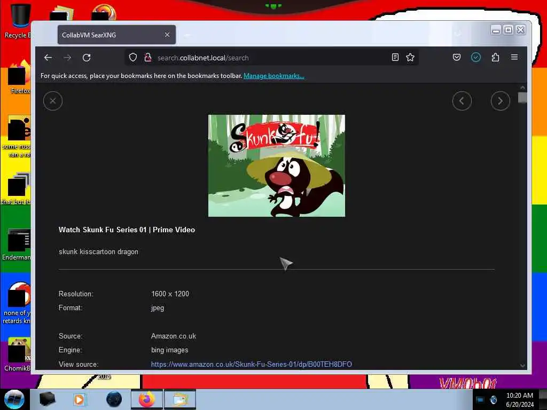The image size is (547, 410).
Task: Open the file explorer taskbar button
Action: (x=180, y=399)
